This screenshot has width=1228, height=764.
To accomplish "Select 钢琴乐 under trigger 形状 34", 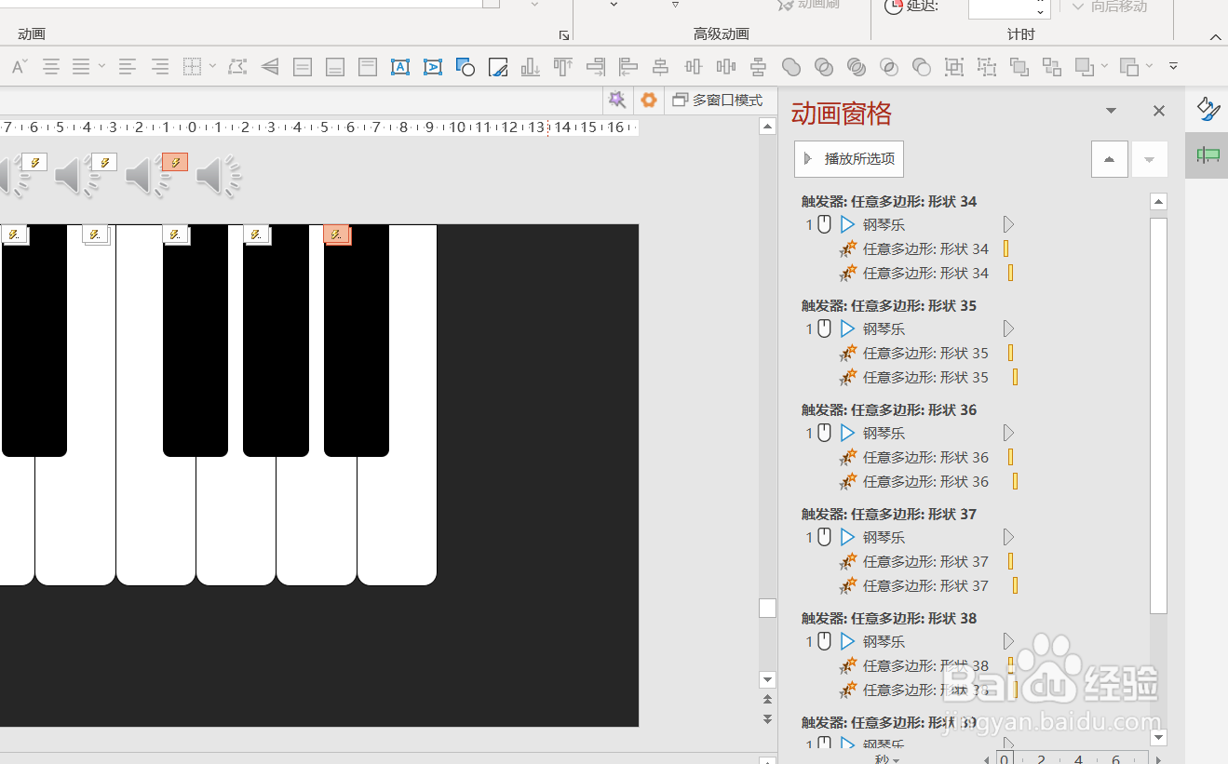I will pos(884,224).
